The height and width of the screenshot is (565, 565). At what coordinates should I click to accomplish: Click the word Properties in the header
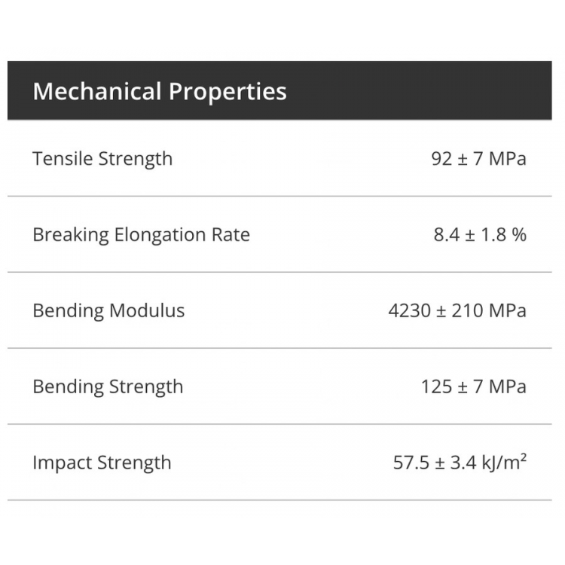(228, 92)
